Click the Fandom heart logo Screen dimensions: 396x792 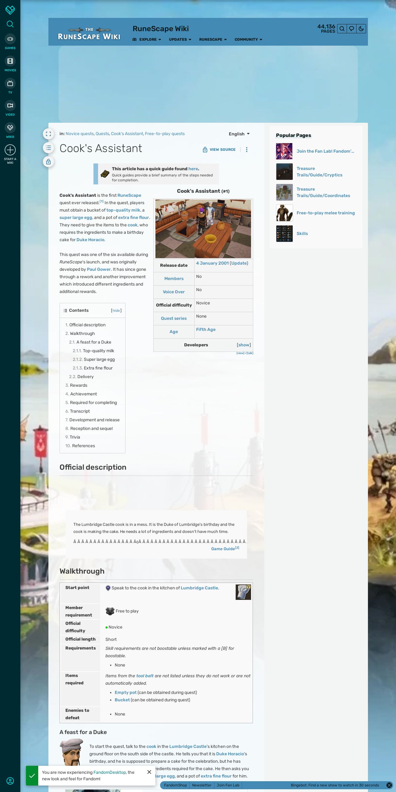pyautogui.click(x=10, y=10)
